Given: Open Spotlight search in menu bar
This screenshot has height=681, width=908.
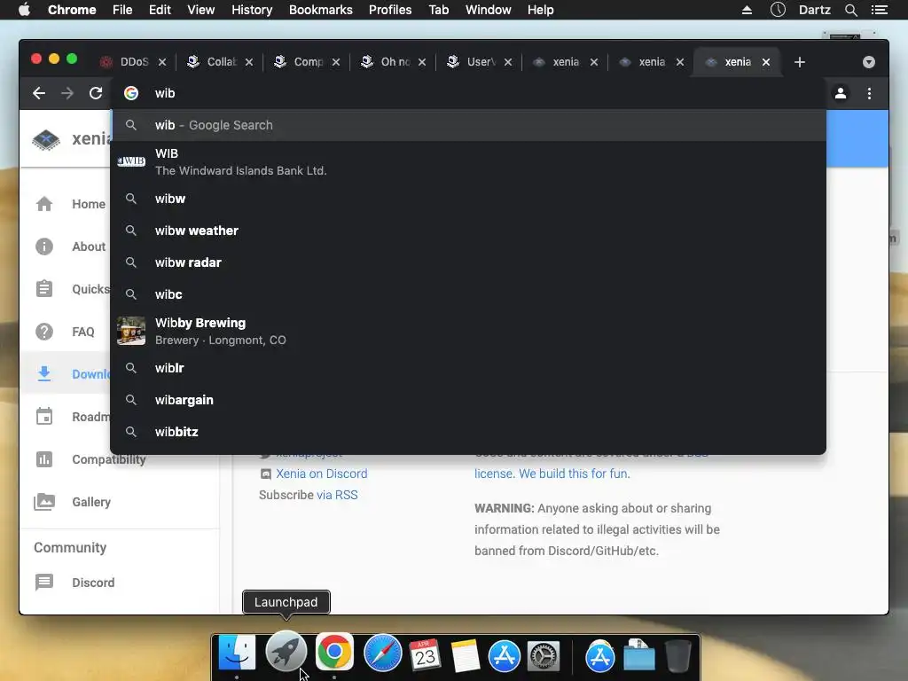Looking at the screenshot, I should [x=850, y=10].
